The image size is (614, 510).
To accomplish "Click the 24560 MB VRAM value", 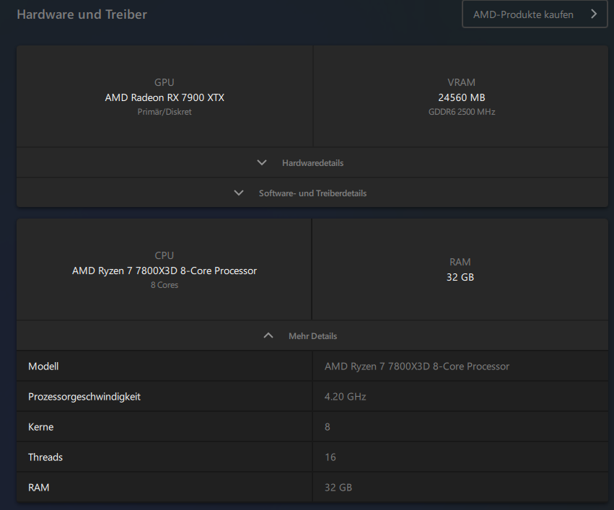I will pyautogui.click(x=461, y=97).
